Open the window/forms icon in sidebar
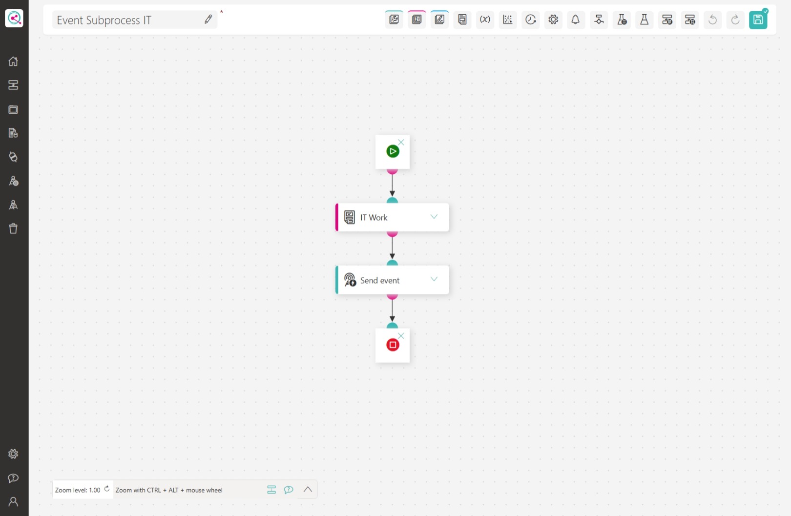791x516 pixels. 13,109
